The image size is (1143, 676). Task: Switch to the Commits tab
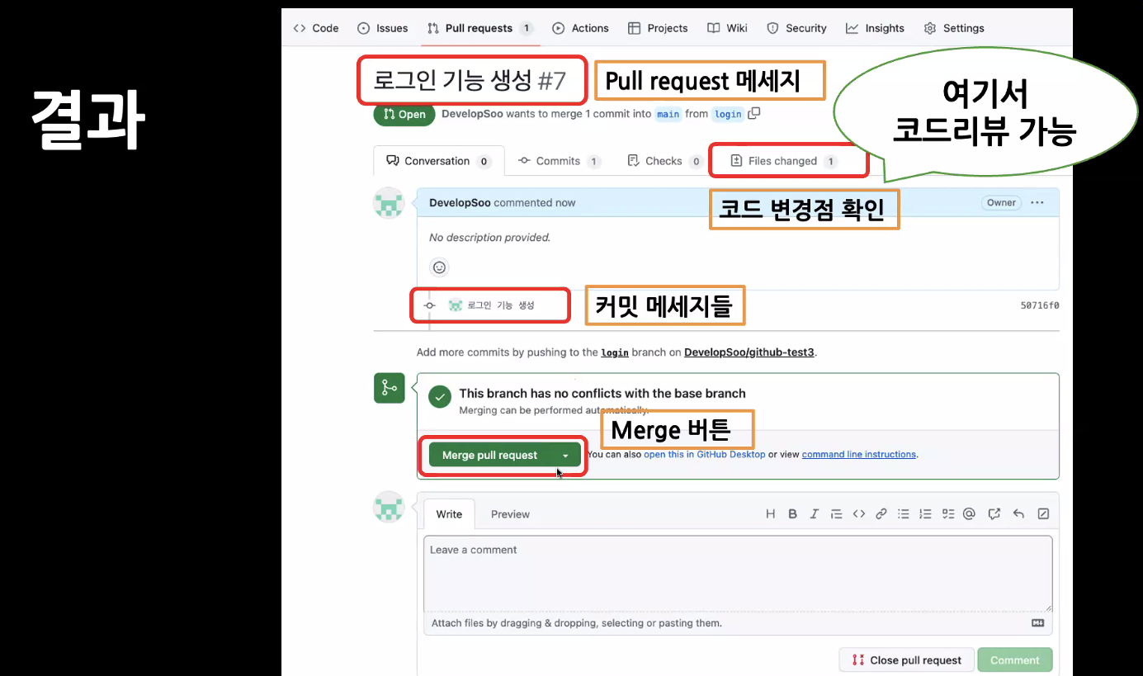560,161
